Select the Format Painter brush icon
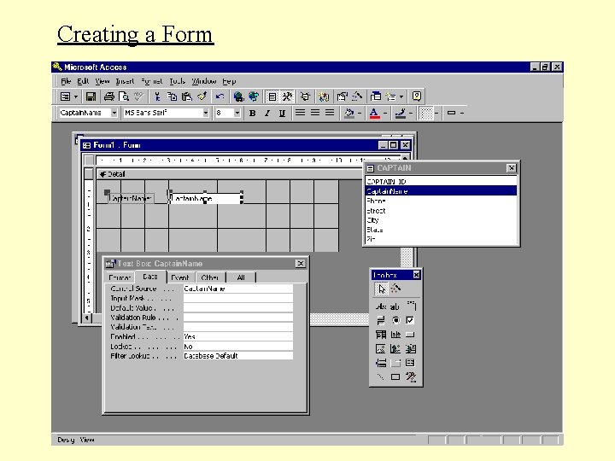Viewport: 615px width, 461px height. [202, 96]
